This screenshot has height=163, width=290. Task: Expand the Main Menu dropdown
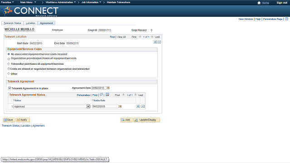(28, 2)
